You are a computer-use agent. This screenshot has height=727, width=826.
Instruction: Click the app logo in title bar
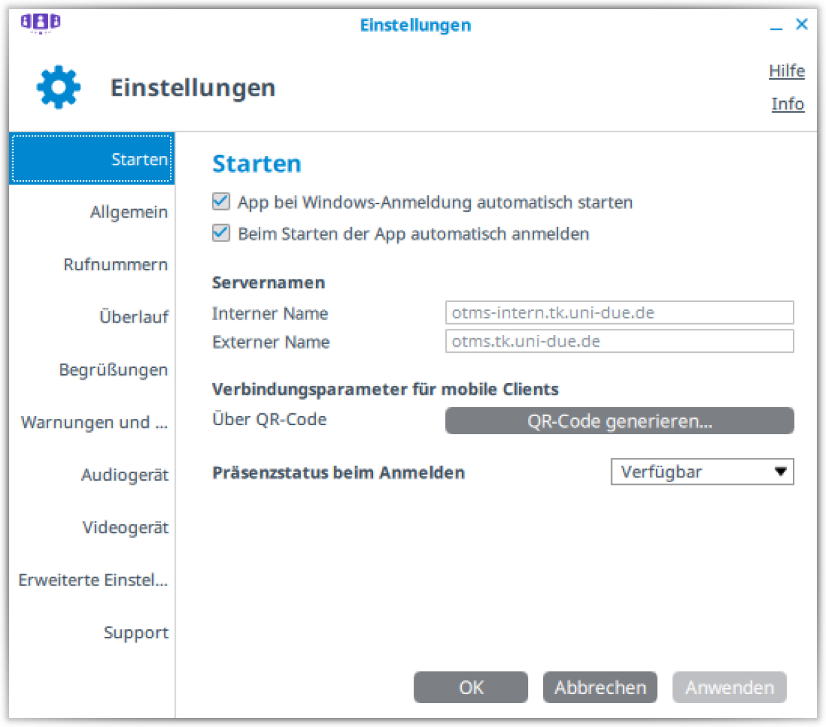tap(40, 23)
